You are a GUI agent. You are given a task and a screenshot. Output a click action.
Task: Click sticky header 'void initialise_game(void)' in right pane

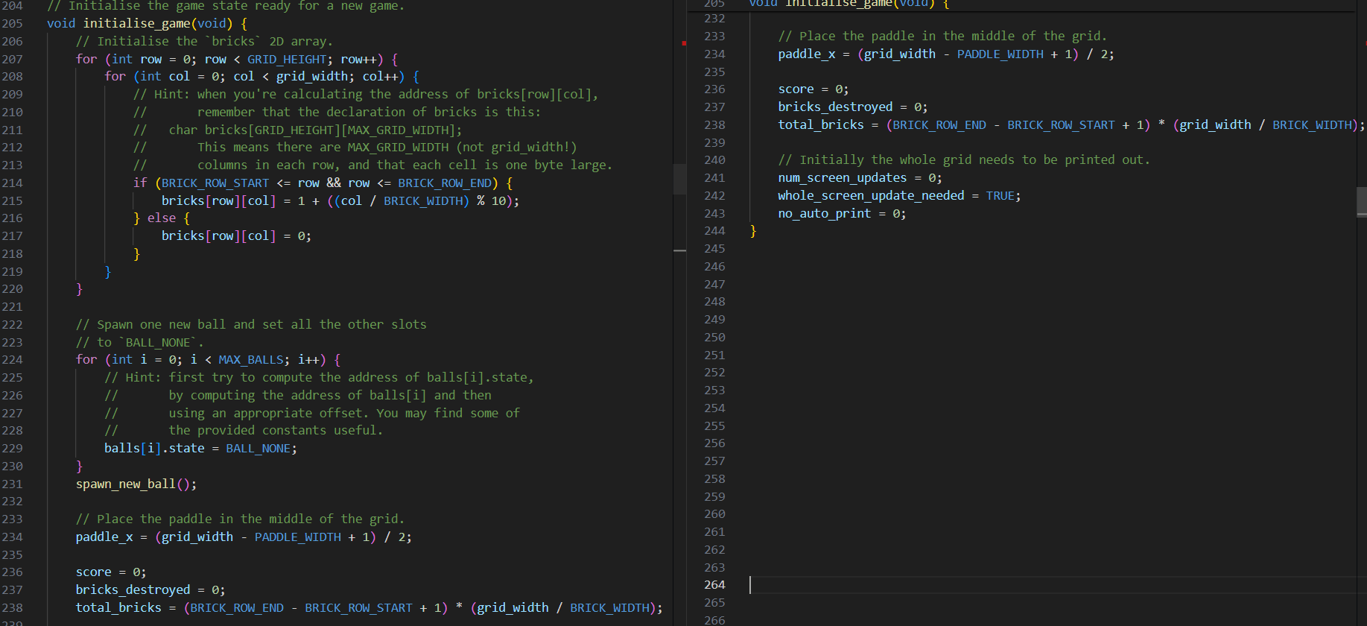pyautogui.click(x=842, y=4)
